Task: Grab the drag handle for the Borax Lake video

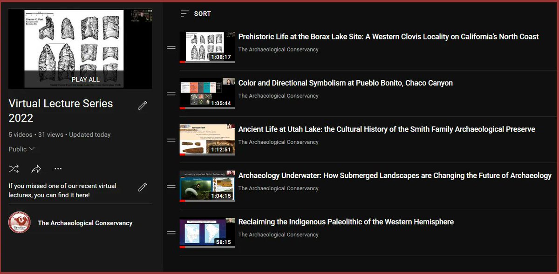Action: [171, 47]
